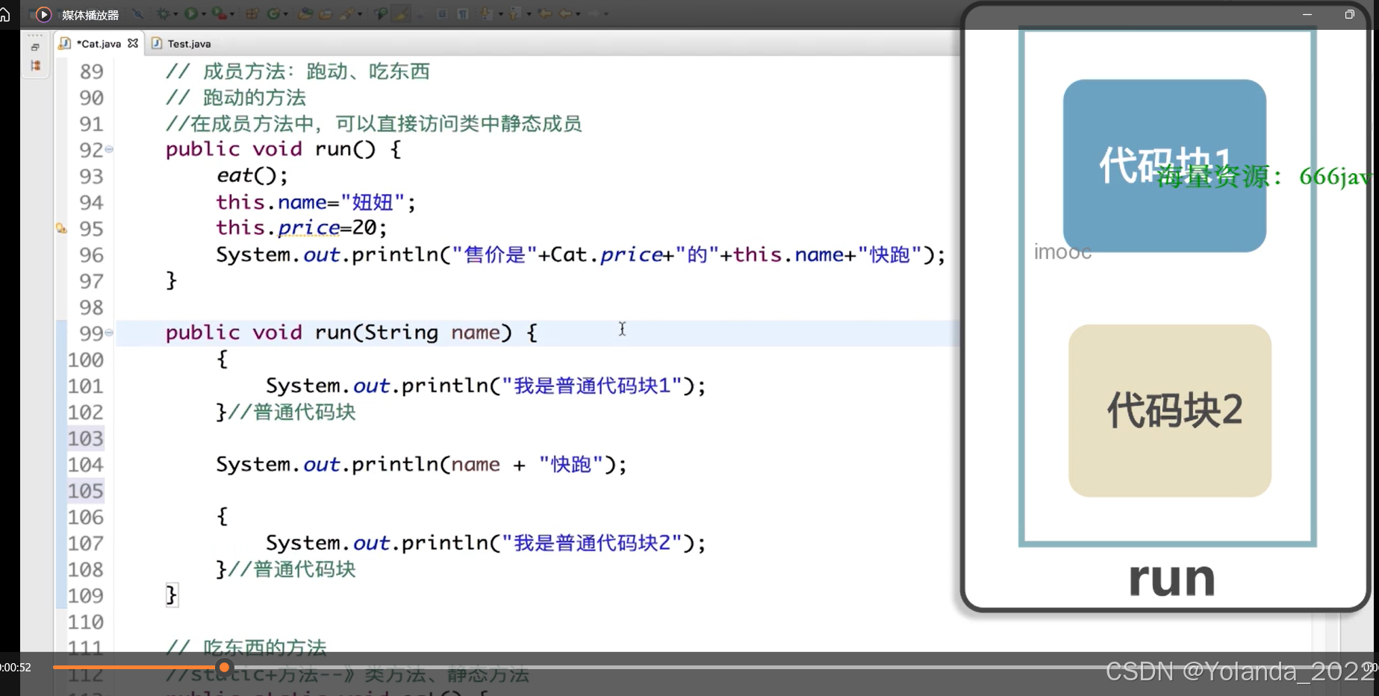Click the Restore view icon in left sidebar

pyautogui.click(x=35, y=47)
